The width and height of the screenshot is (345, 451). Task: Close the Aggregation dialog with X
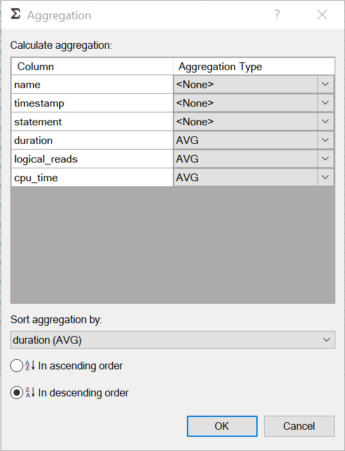[x=322, y=15]
